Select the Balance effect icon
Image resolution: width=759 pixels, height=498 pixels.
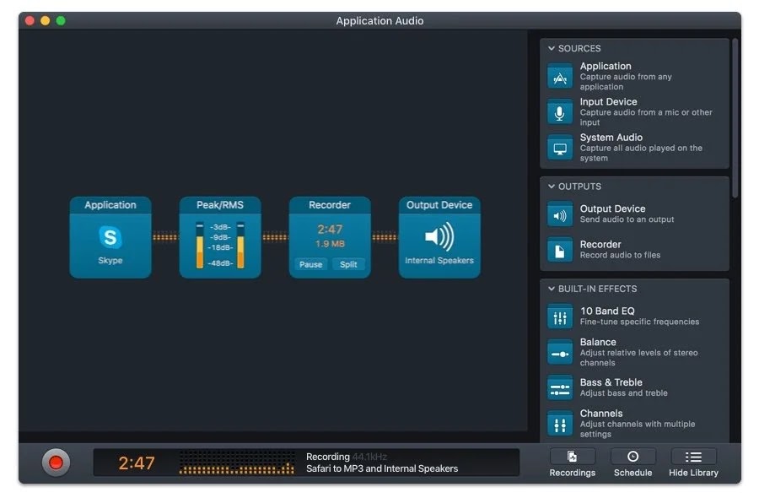pyautogui.click(x=560, y=353)
